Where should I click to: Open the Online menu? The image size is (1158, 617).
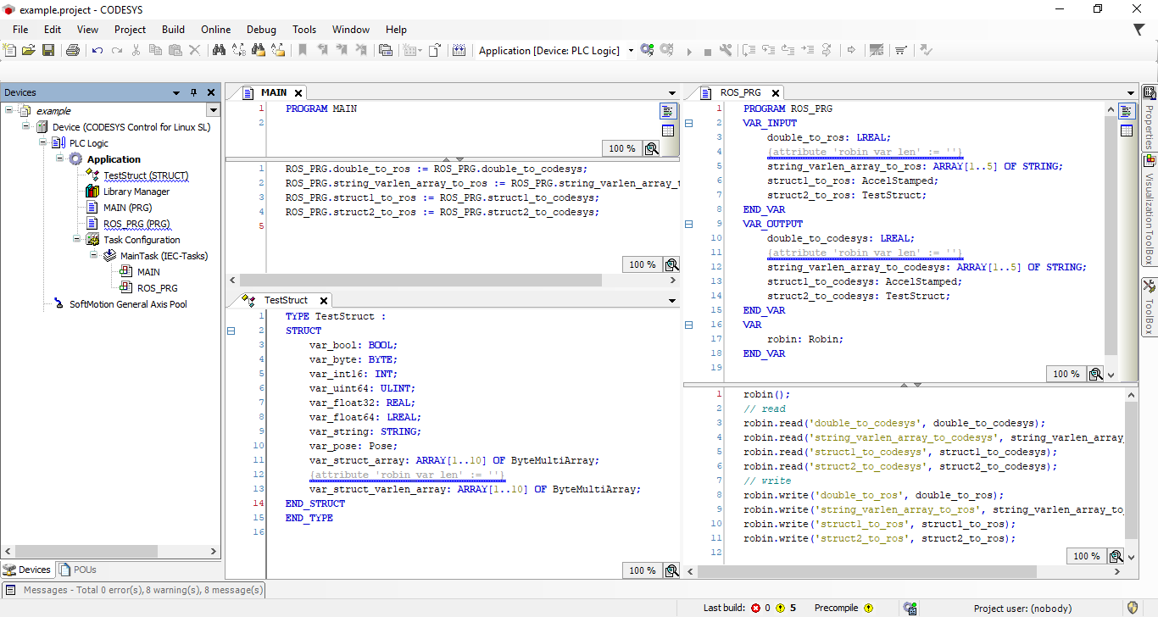215,29
